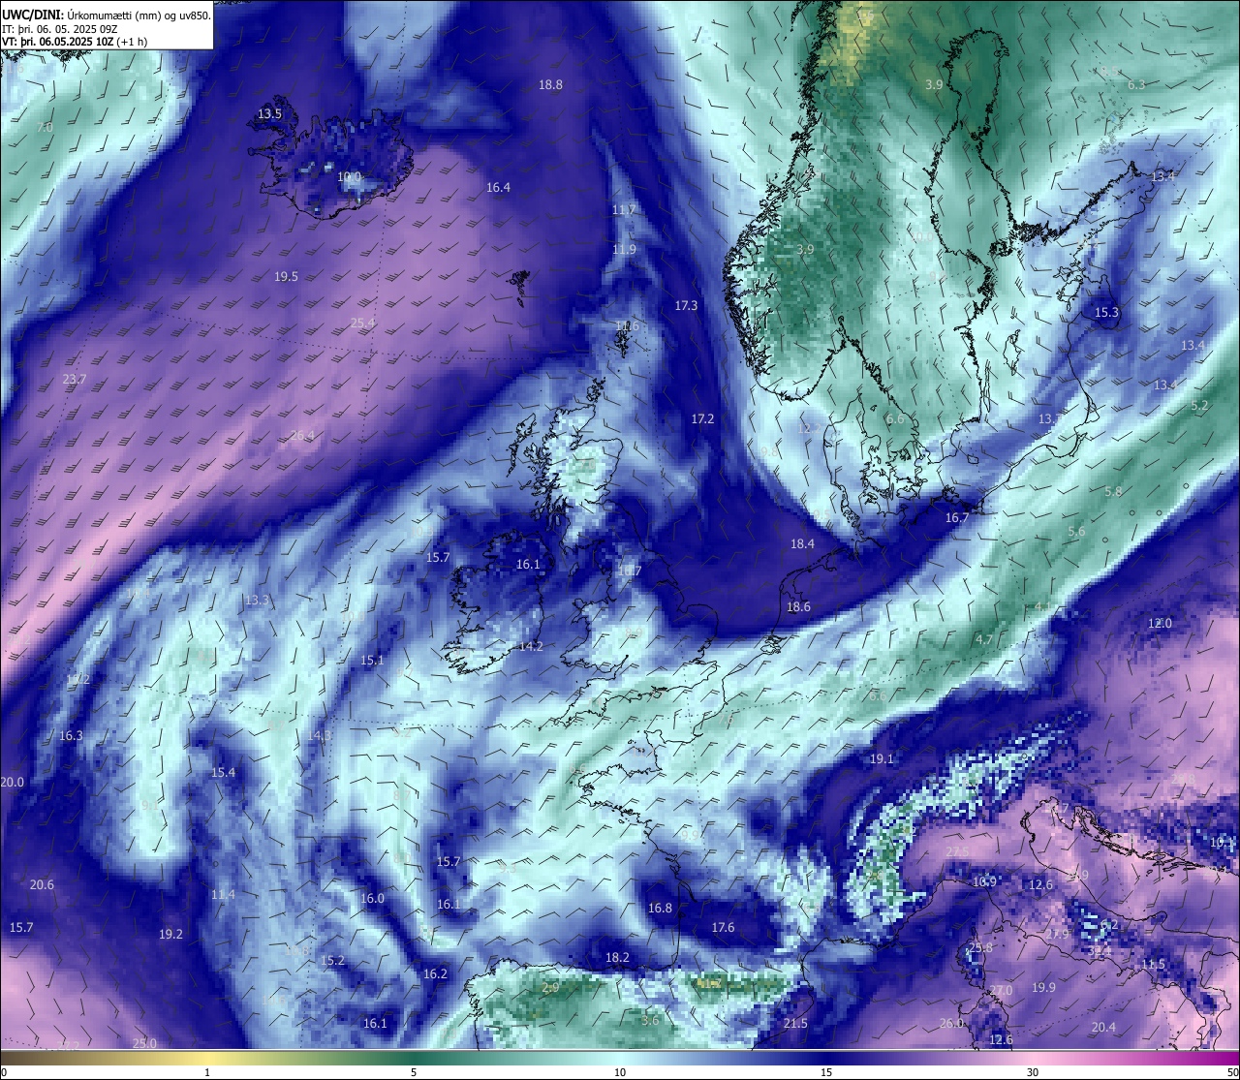The width and height of the screenshot is (1240, 1080).
Task: Click the UWC/DINI title line in legend box
Action: 107,15
